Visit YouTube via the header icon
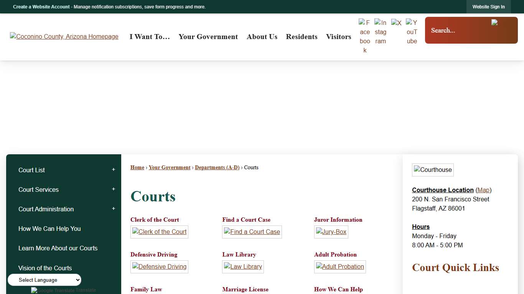Screen dimensions: 524x294 pos(412,31)
